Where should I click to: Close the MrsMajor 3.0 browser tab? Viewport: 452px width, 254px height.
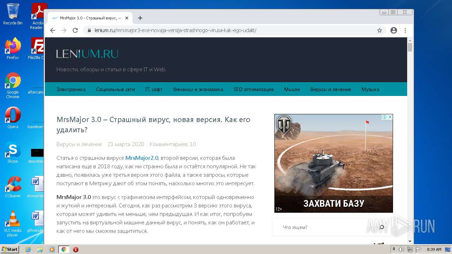tap(127, 18)
